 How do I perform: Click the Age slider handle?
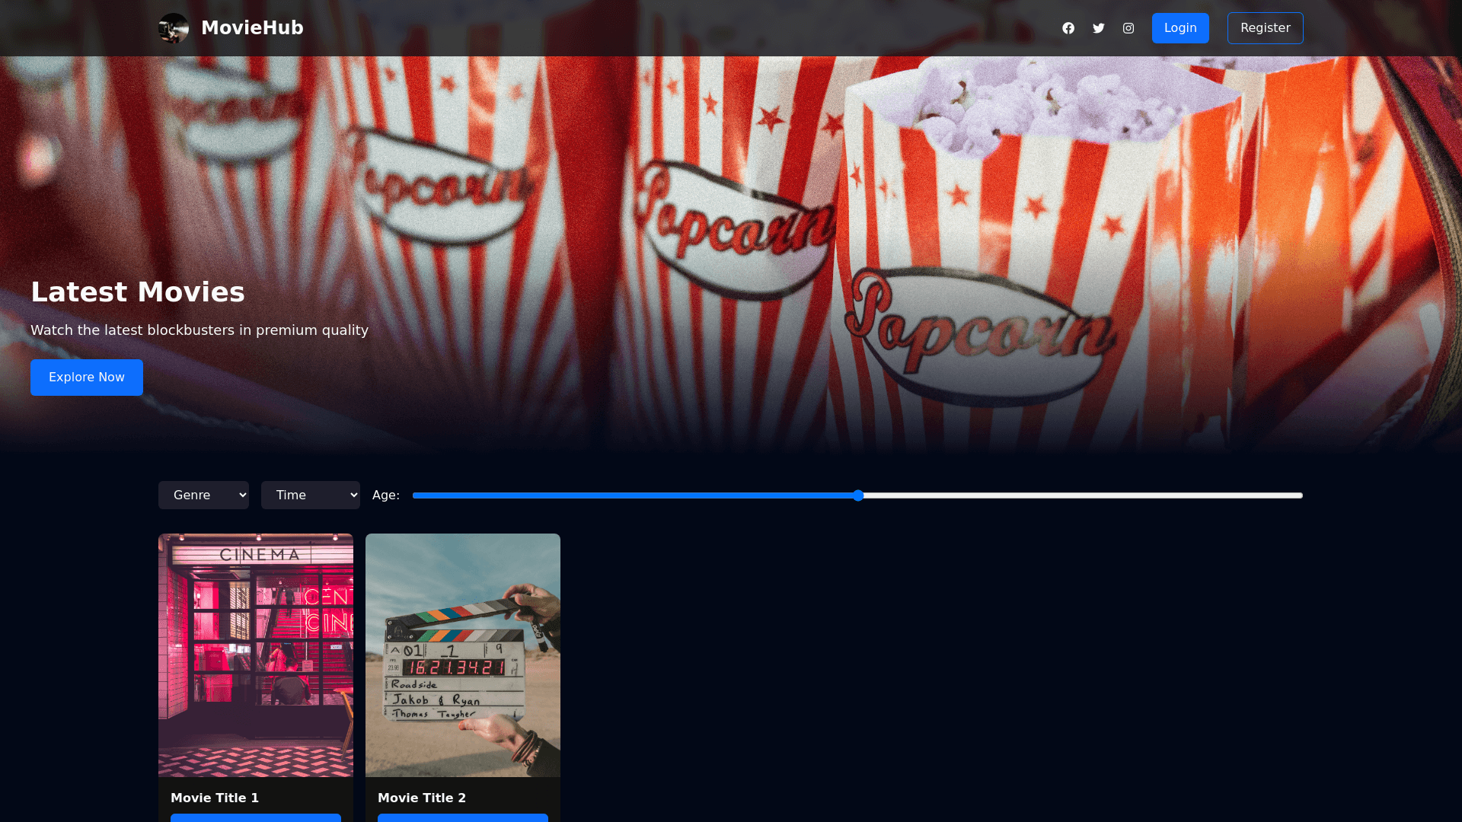pyautogui.click(x=858, y=495)
